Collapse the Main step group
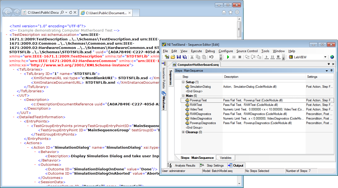Viewport: 338px width, 188px height. point(183,96)
